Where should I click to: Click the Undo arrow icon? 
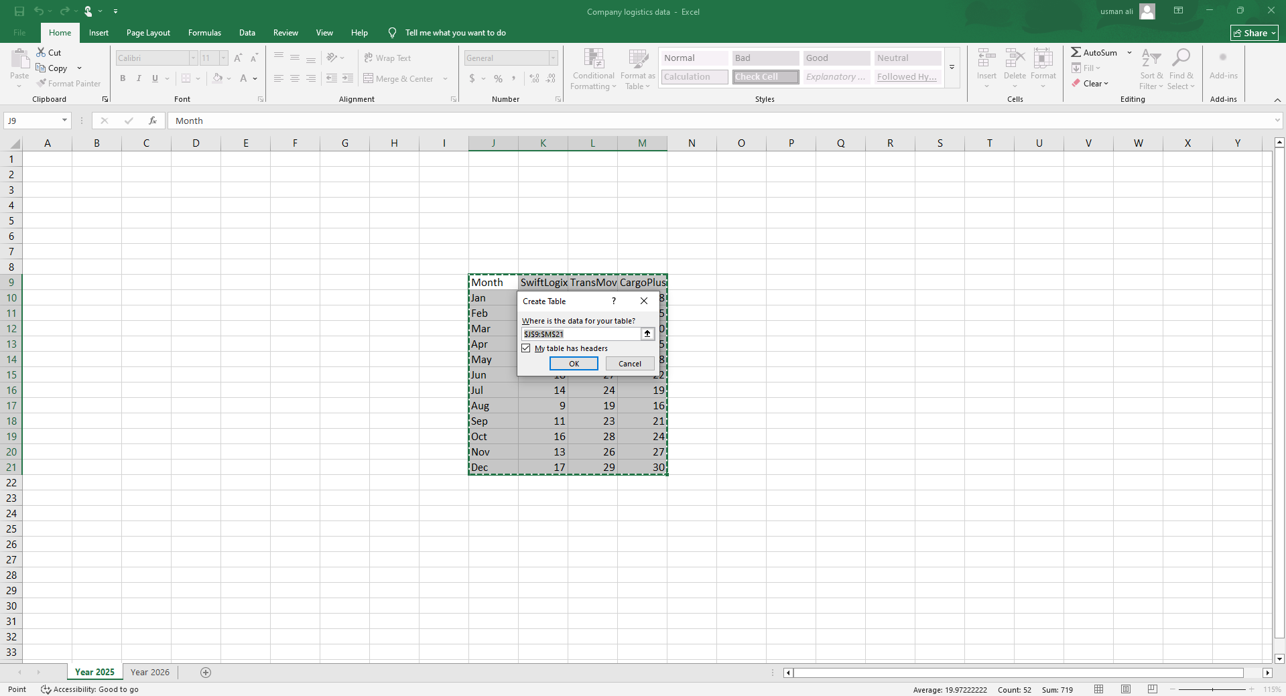click(x=39, y=11)
